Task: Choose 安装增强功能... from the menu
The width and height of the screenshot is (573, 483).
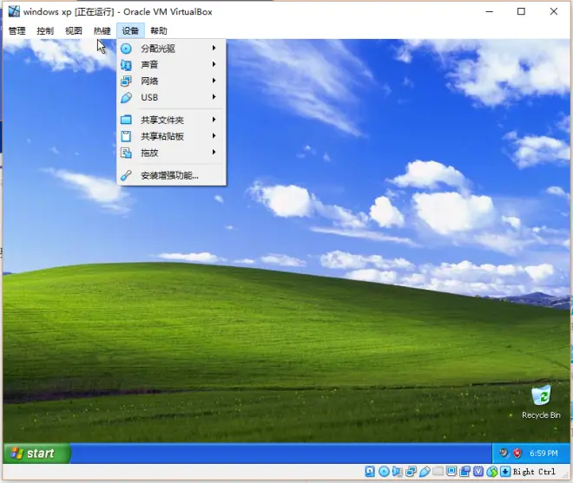Action: pos(171,176)
